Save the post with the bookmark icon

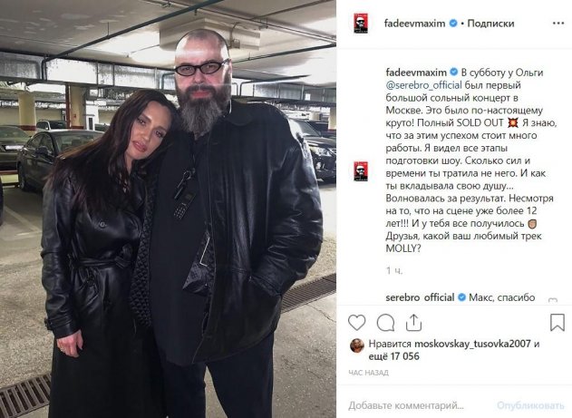point(557,323)
